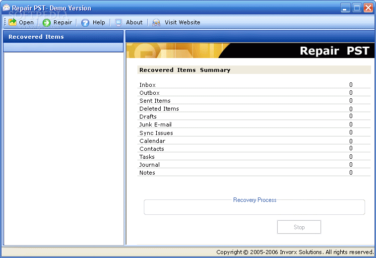Click the Notes count value 0
Screen dimensions: 376x258
(351, 172)
